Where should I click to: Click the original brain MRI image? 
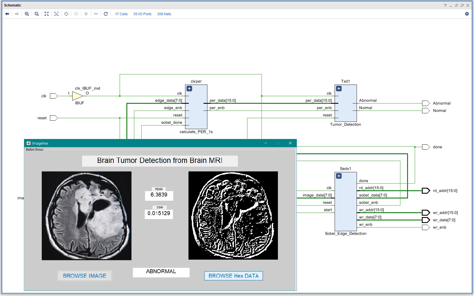(x=87, y=216)
